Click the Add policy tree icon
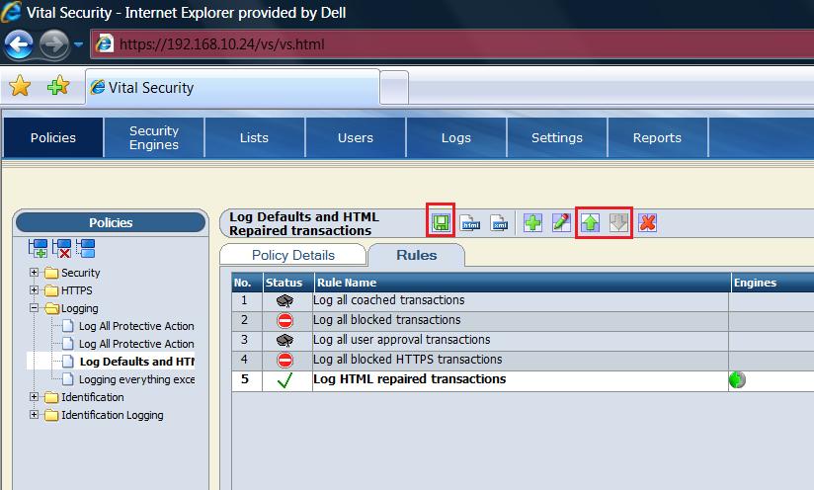The height and width of the screenshot is (490, 814). tap(40, 247)
